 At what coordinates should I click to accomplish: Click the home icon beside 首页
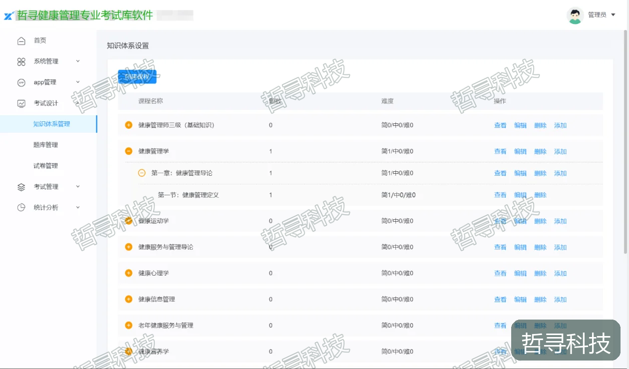pyautogui.click(x=21, y=41)
